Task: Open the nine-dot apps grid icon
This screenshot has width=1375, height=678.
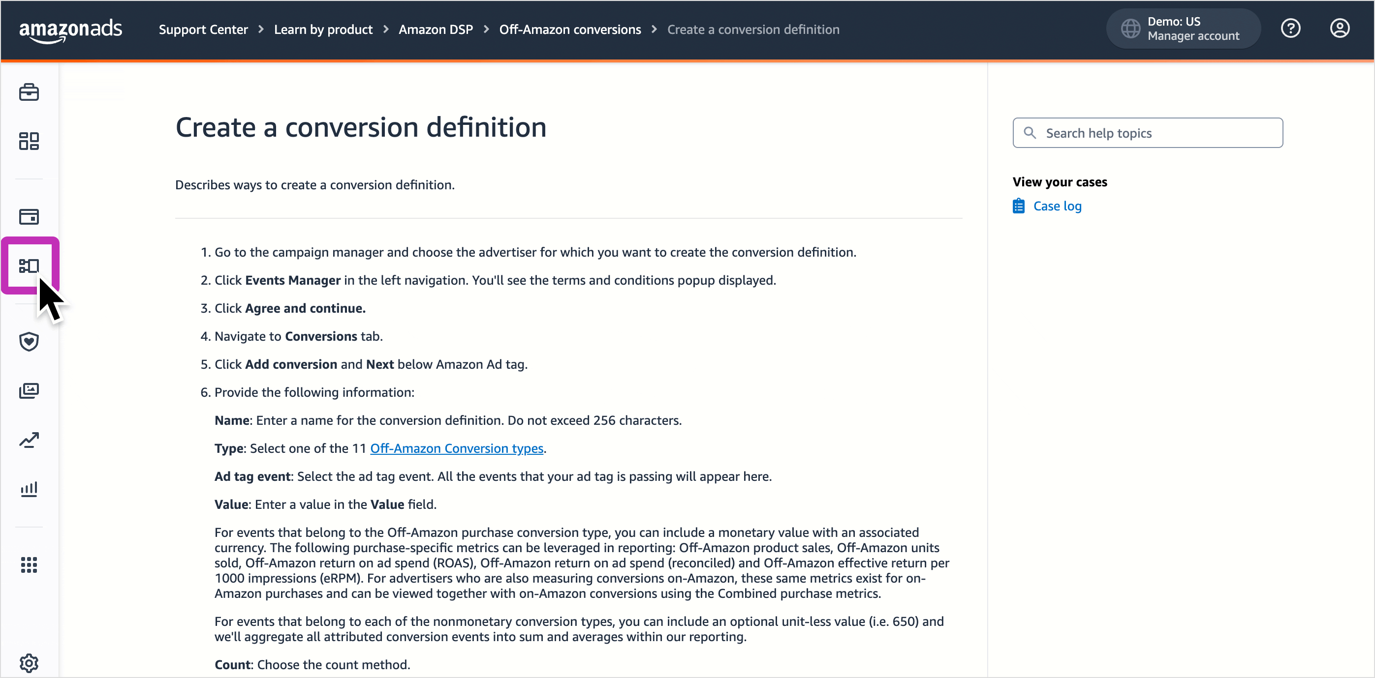Action: pyautogui.click(x=29, y=564)
